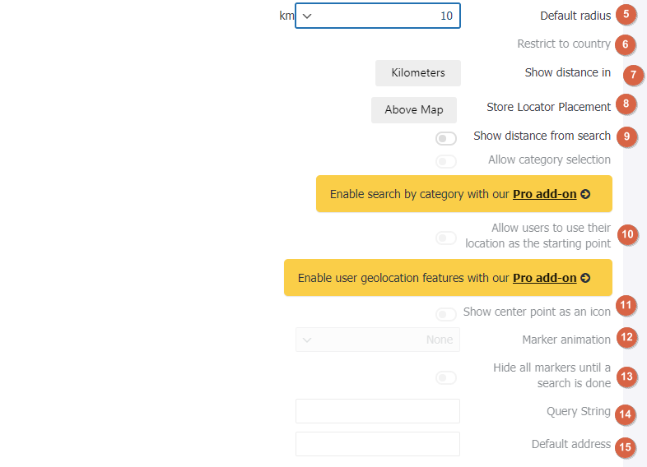Viewport: 647px width, 467px height.
Task: Toggle Show center point as an icon
Action: tap(445, 315)
